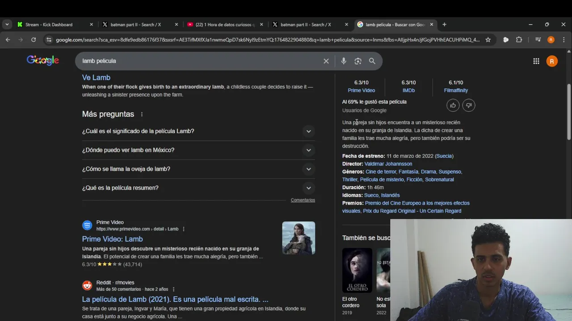
Task: Open the Cine de terror genre link
Action: pyautogui.click(x=381, y=172)
